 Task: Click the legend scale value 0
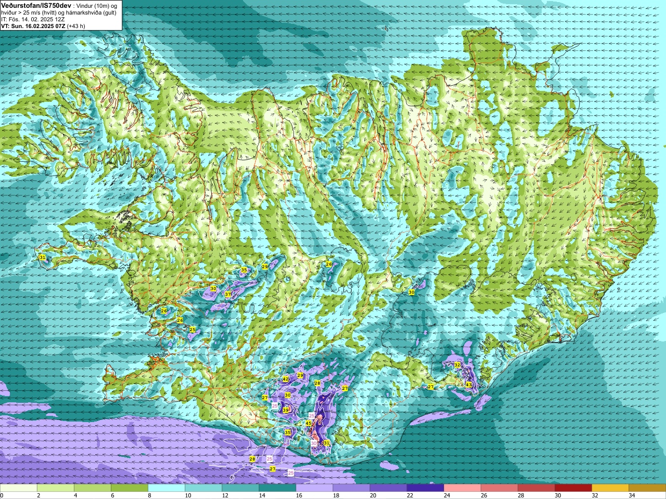[2, 495]
